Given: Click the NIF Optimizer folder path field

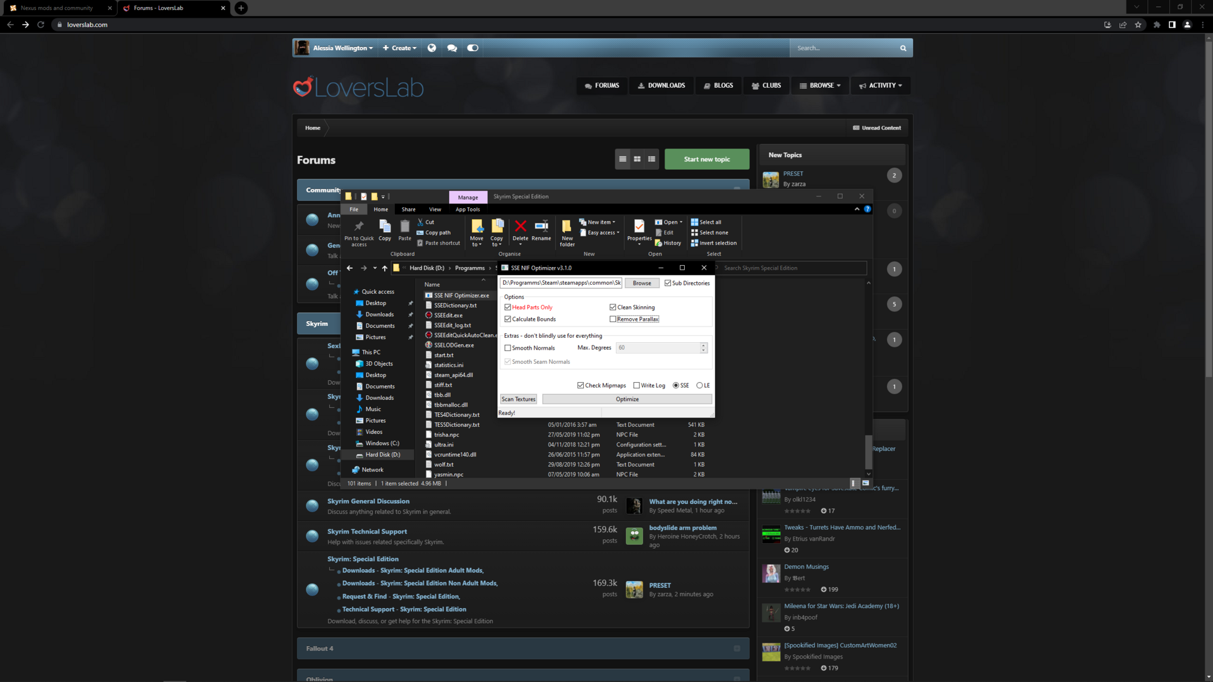Looking at the screenshot, I should point(561,283).
